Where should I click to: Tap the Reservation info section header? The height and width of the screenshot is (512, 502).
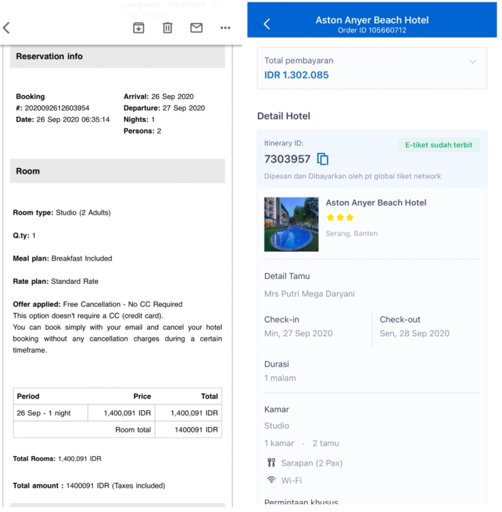pyautogui.click(x=117, y=57)
